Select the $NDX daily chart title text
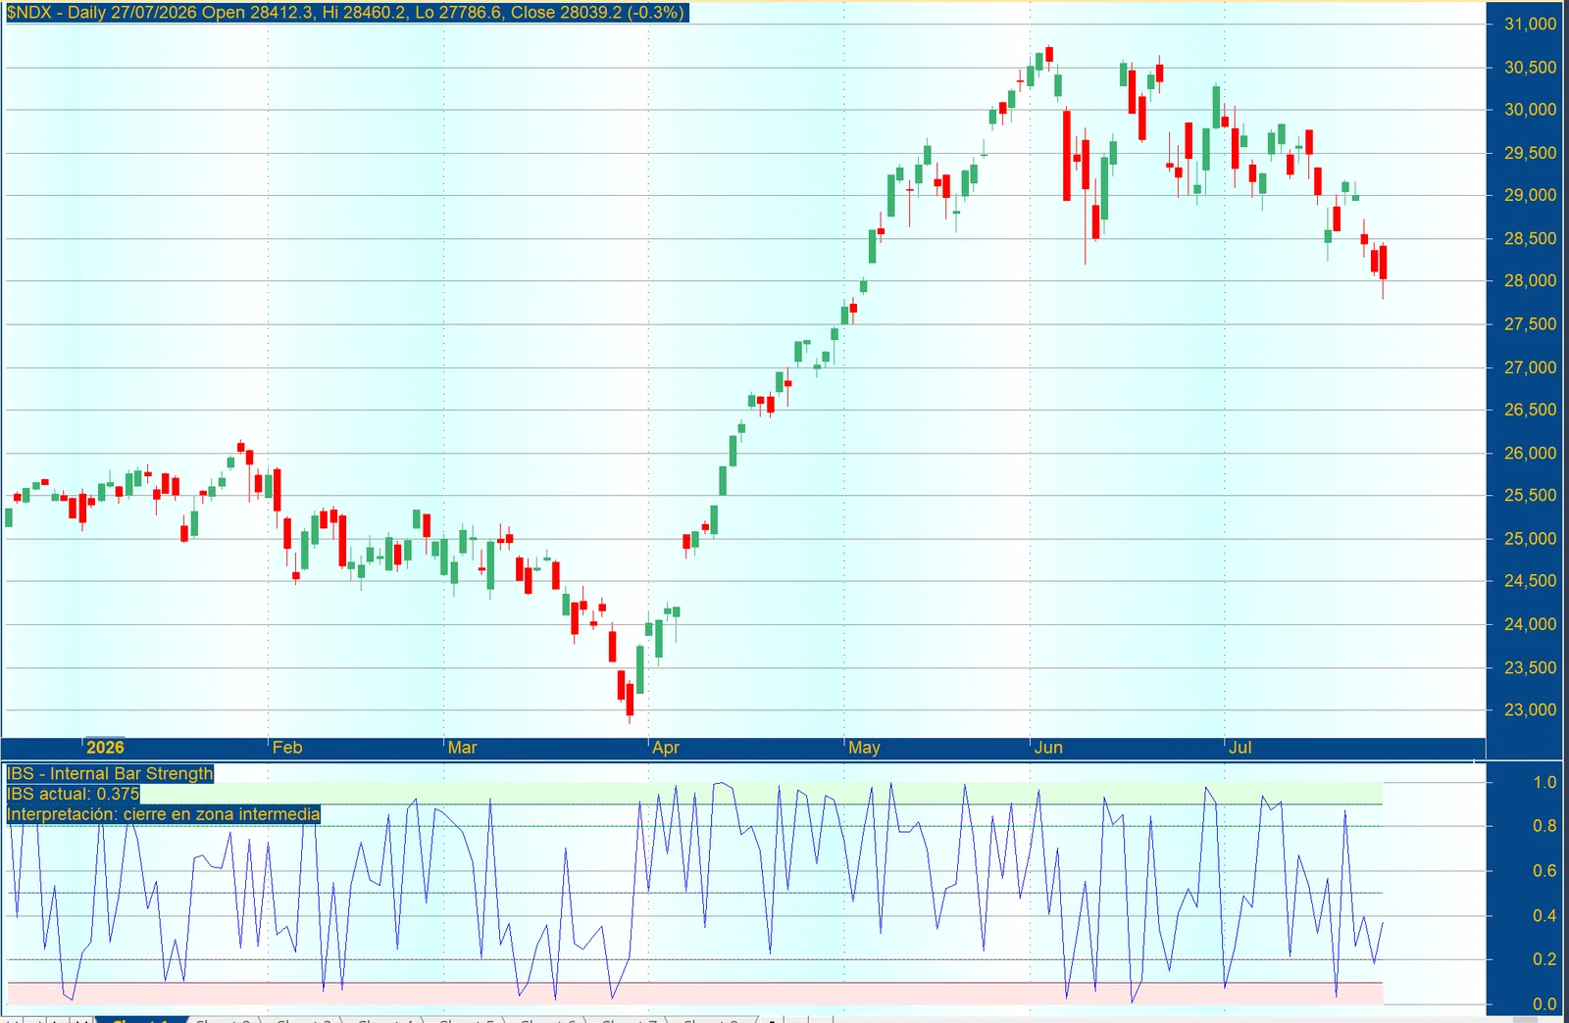Image resolution: width=1569 pixels, height=1023 pixels. (346, 13)
